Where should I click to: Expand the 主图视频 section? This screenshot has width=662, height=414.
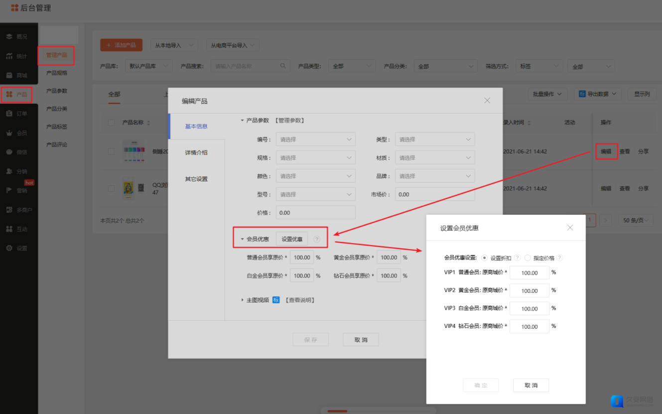243,300
